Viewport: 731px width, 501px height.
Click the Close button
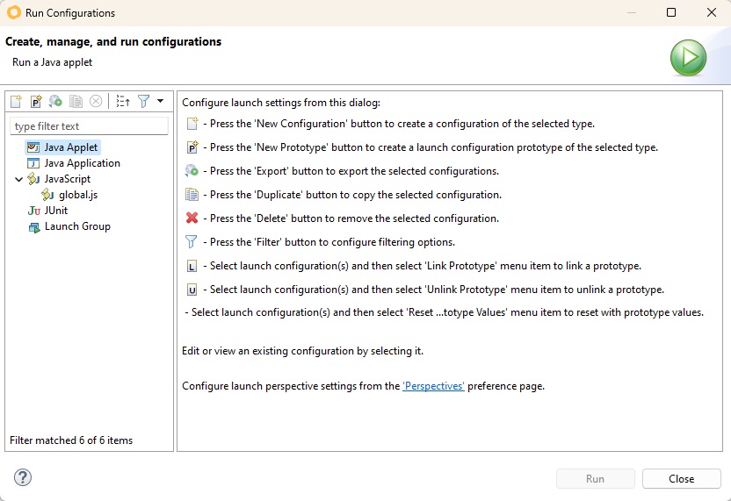(x=681, y=479)
